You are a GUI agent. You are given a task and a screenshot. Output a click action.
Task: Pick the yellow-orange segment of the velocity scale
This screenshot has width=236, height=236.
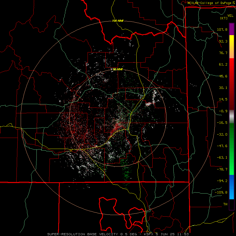232,47
